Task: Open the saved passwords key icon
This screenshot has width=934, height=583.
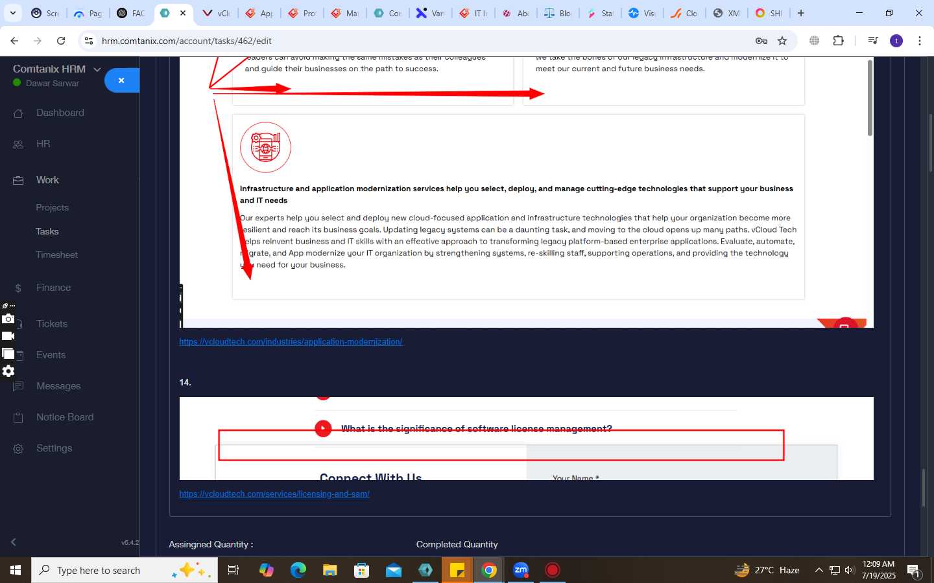Action: pyautogui.click(x=761, y=41)
